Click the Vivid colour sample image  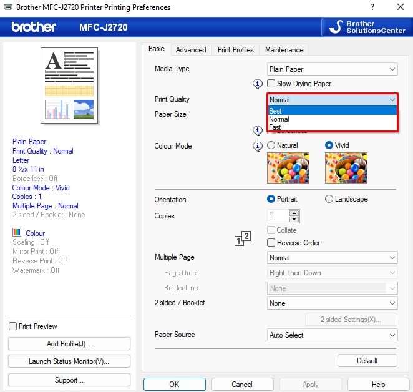pyautogui.click(x=346, y=168)
